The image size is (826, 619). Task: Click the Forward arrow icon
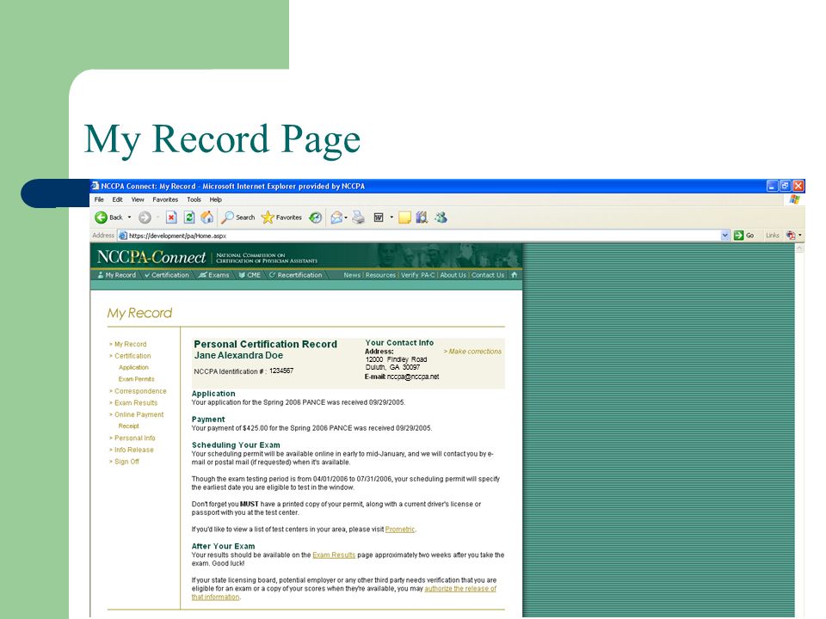click(145, 218)
